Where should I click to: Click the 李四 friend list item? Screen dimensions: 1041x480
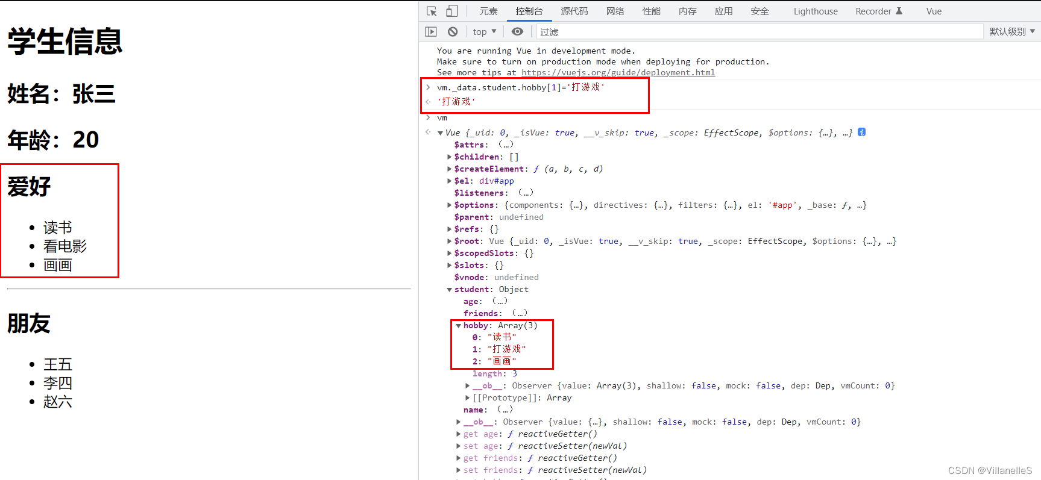58,383
